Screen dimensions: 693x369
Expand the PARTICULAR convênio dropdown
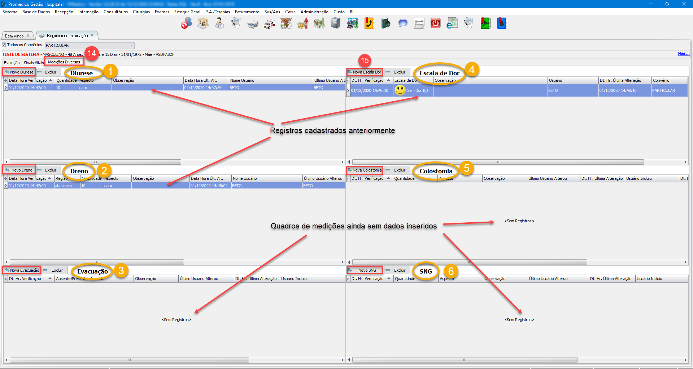[131, 45]
